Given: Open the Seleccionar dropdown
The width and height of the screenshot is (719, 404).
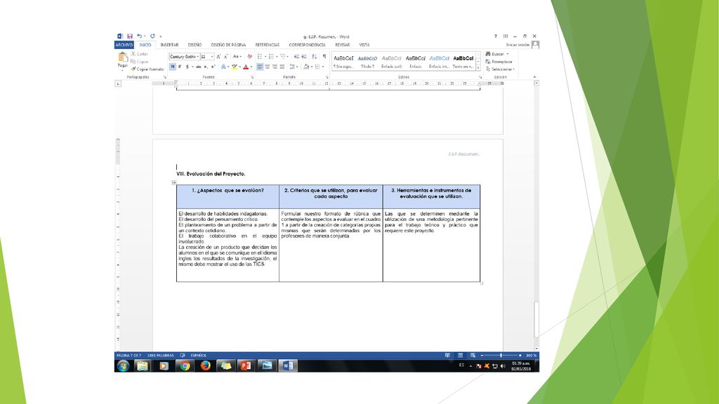Looking at the screenshot, I should click(500, 69).
